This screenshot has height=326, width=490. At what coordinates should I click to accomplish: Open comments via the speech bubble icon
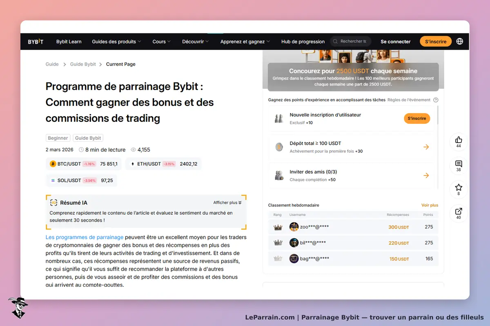tap(459, 164)
